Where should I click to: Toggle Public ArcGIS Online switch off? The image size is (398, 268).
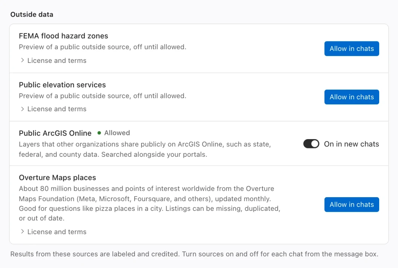[x=311, y=144]
